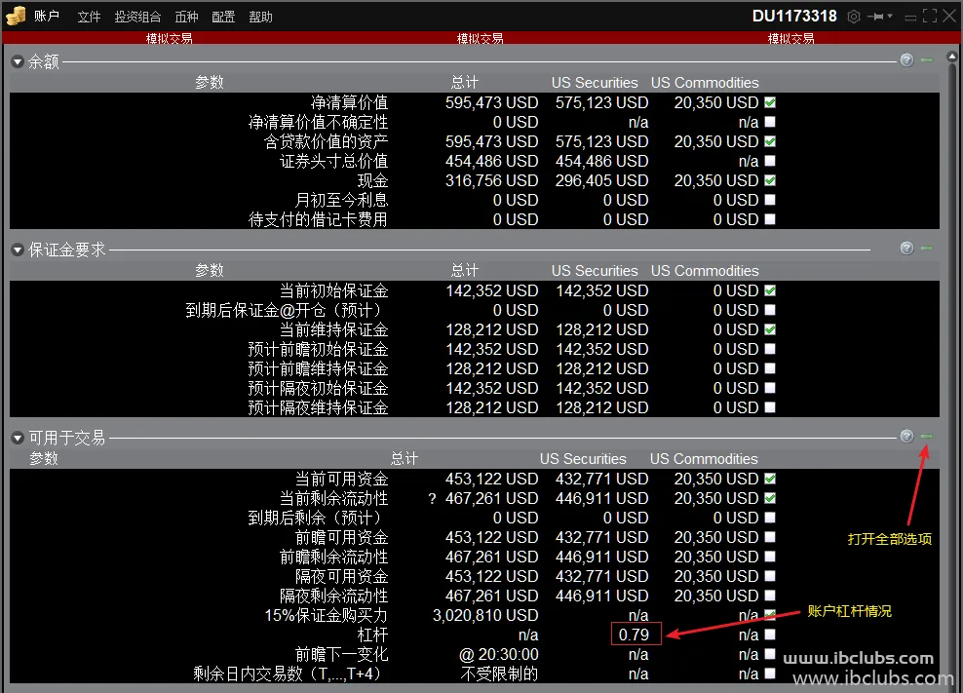Click green show-all-options bar in 余额 section
This screenshot has width=963, height=693.
pyautogui.click(x=927, y=60)
